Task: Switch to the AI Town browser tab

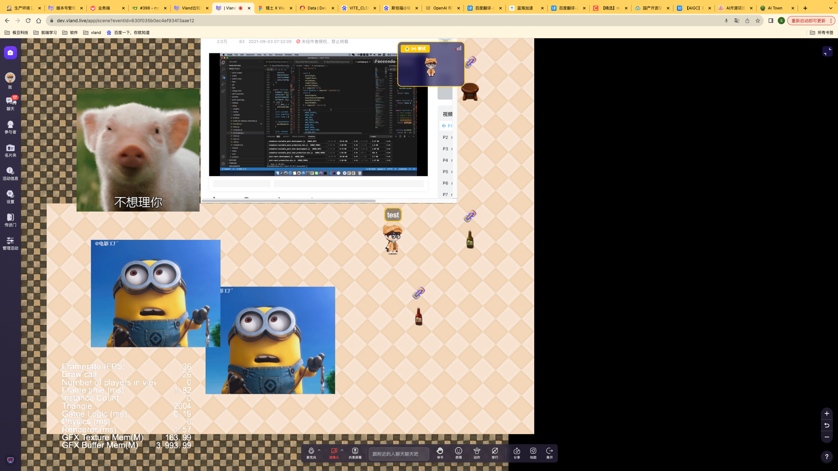Action: (x=777, y=8)
